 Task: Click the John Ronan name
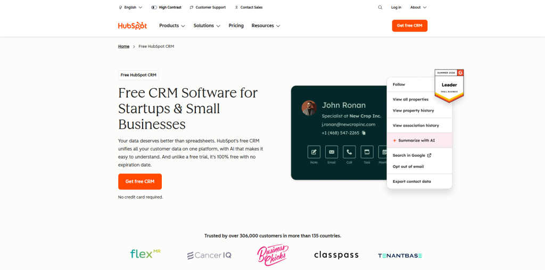click(343, 105)
